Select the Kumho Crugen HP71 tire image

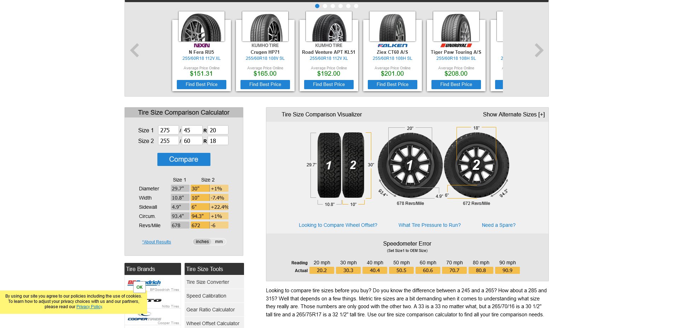pyautogui.click(x=265, y=26)
